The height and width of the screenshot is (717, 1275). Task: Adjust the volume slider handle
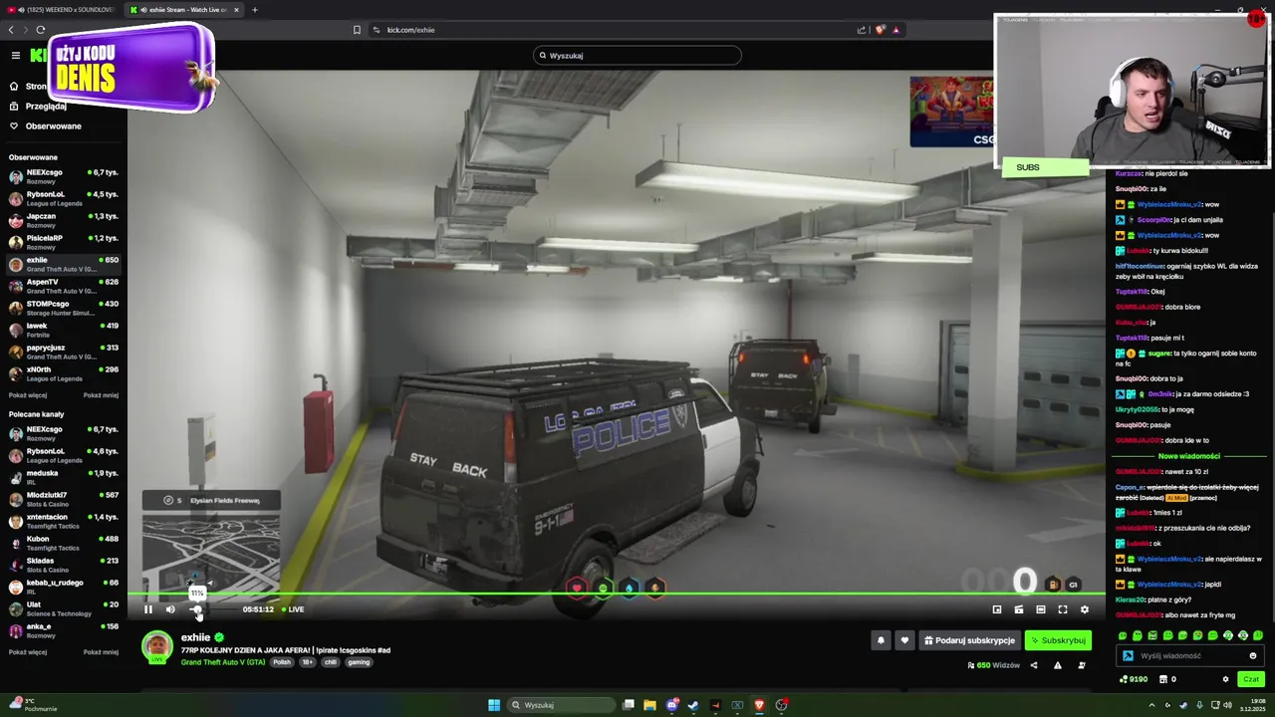(196, 609)
